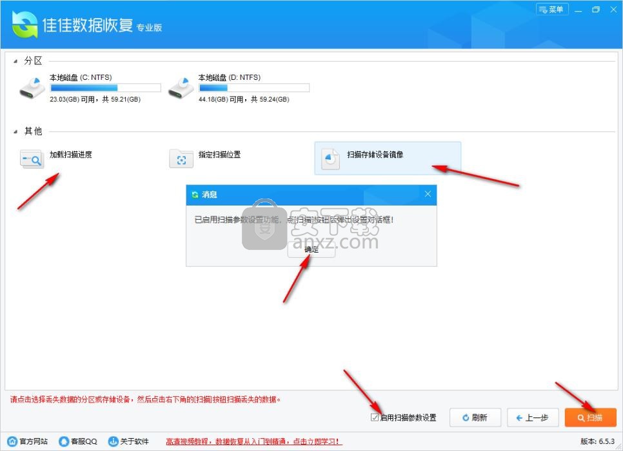The height and width of the screenshot is (451, 623).
Task: Select 扫描存储设备镜像 label
Action: pyautogui.click(x=375, y=155)
